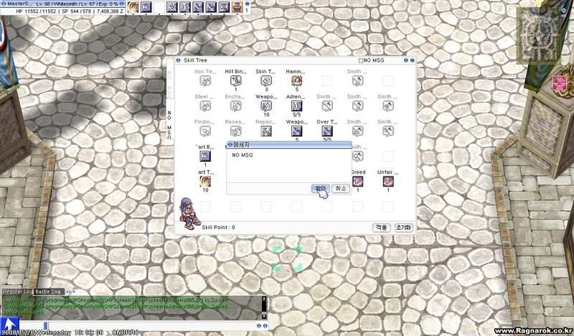Click the Unfair Trick skill icon
This screenshot has height=336, width=574.
point(388,181)
